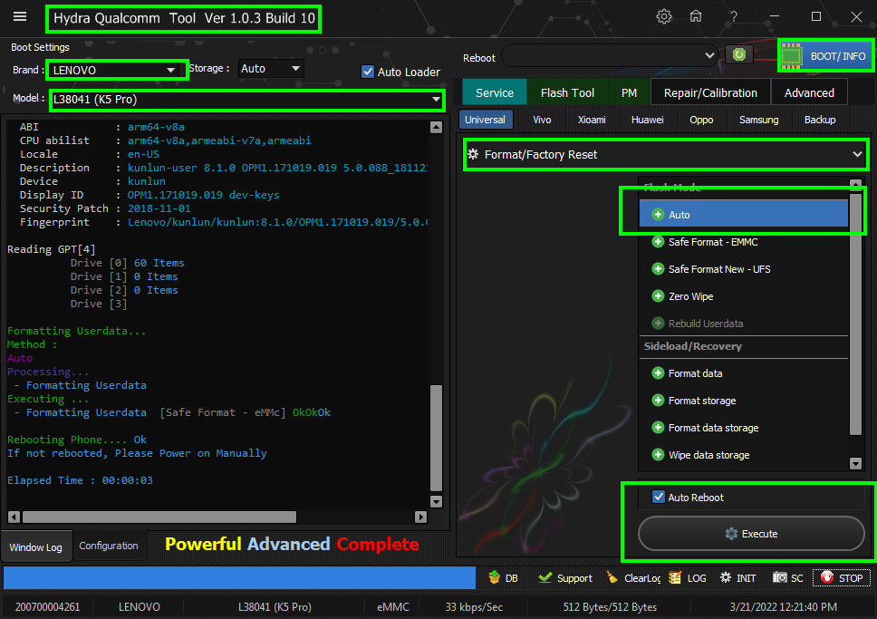The height and width of the screenshot is (619, 877).
Task: Open the Advanced tab
Action: (809, 93)
